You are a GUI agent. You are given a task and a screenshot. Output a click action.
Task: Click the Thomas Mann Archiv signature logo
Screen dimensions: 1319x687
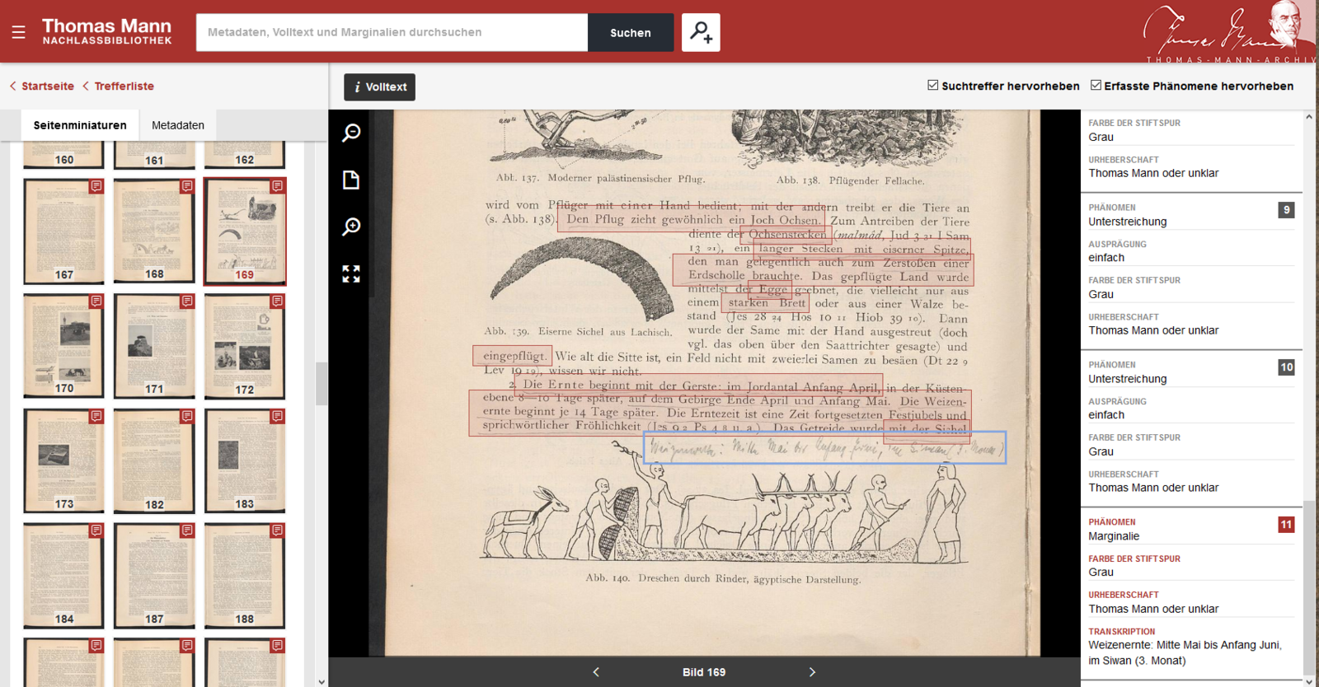pyautogui.click(x=1229, y=32)
